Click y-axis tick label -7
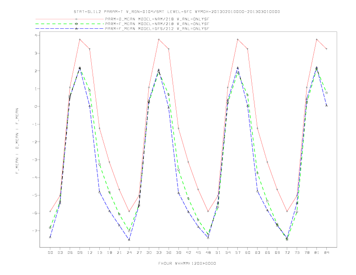 tap(35, 231)
